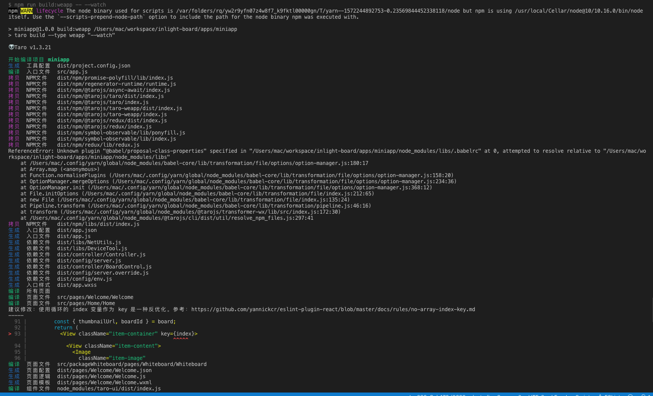Image resolution: width=653 pixels, height=396 pixels.
Task: Click dist/controller/BoardControl.js
Action: (x=104, y=267)
